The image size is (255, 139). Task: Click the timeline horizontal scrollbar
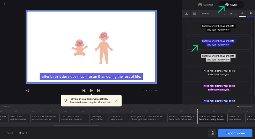click(x=76, y=126)
